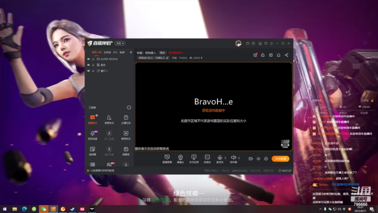Show hidden system tray icons
The image size is (378, 213).
[x=320, y=209]
